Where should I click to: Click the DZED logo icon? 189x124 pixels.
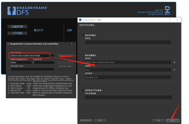click(168, 11)
